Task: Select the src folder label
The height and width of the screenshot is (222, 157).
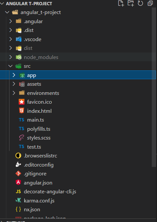Action: [x=27, y=66]
